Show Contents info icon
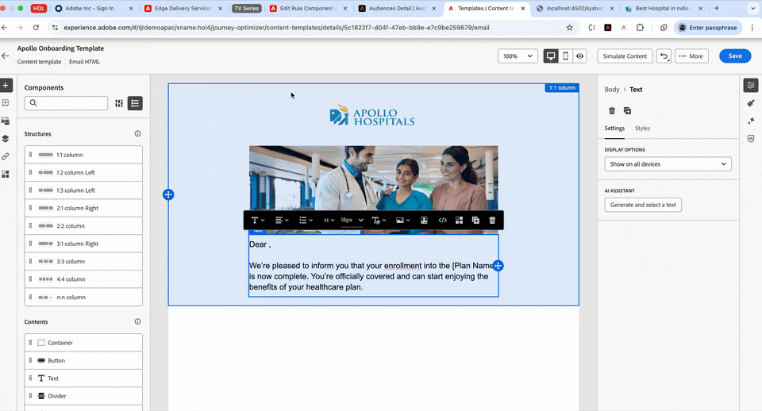 [x=137, y=321]
